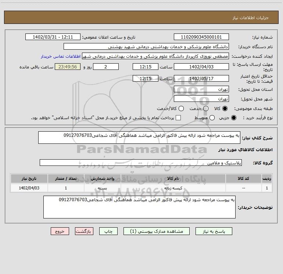Click the price validity date 1402/05/17 field
Screen dimensions: 283x274
[x=201, y=78]
